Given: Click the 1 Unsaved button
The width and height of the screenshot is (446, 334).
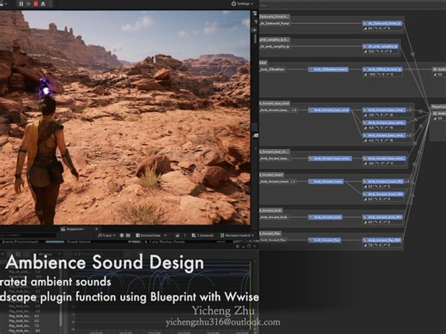Looking at the screenshot, I should pos(202,236).
